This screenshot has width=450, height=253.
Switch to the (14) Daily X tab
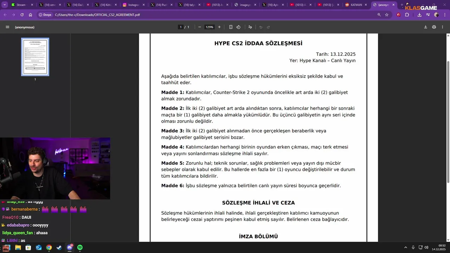[78, 5]
